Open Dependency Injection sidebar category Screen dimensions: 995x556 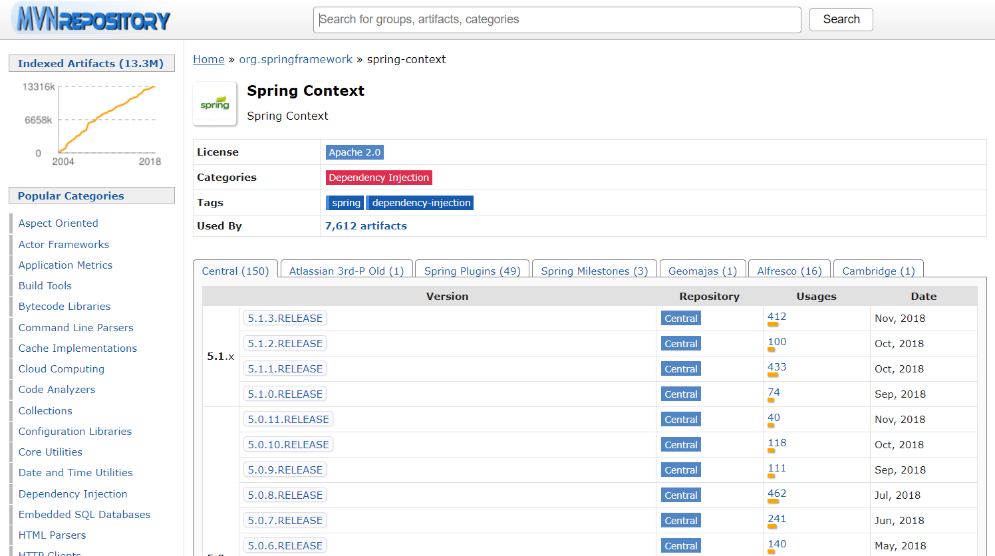tap(72, 494)
